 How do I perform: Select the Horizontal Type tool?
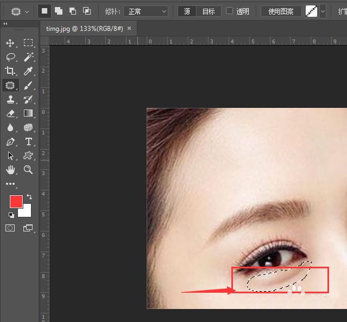[x=28, y=141]
